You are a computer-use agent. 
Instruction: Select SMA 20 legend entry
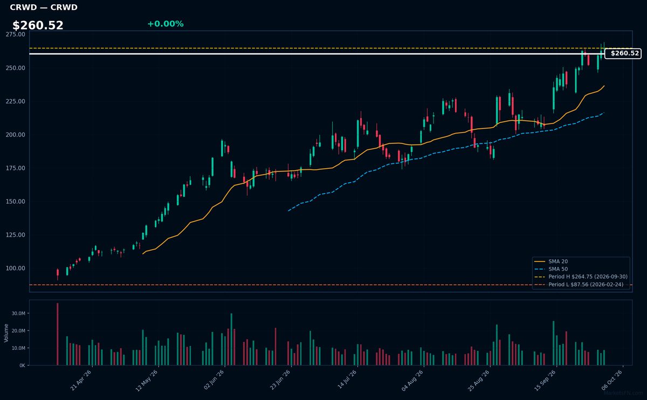pyautogui.click(x=550, y=261)
